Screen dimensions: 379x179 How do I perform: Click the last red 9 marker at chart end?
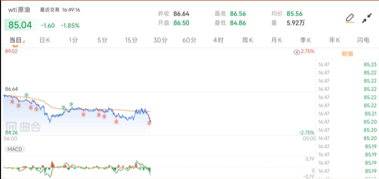[x=149, y=124]
